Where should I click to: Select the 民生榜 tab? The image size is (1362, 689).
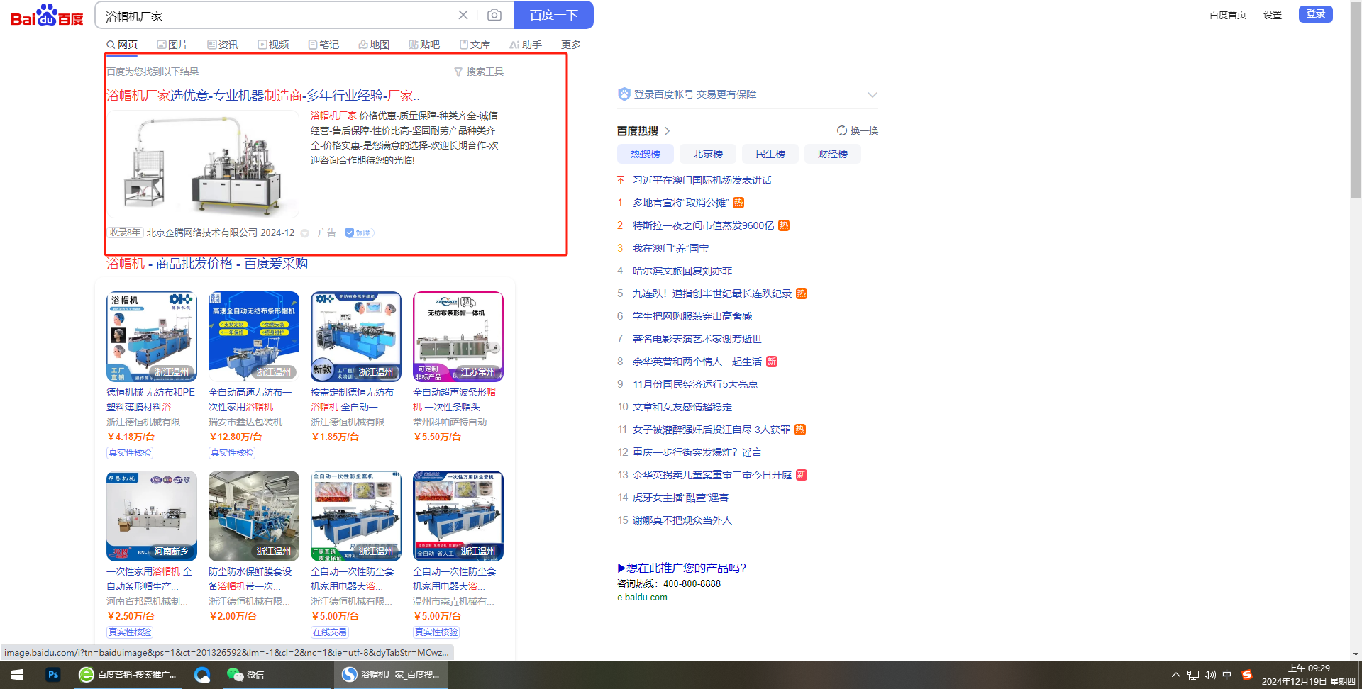(770, 154)
